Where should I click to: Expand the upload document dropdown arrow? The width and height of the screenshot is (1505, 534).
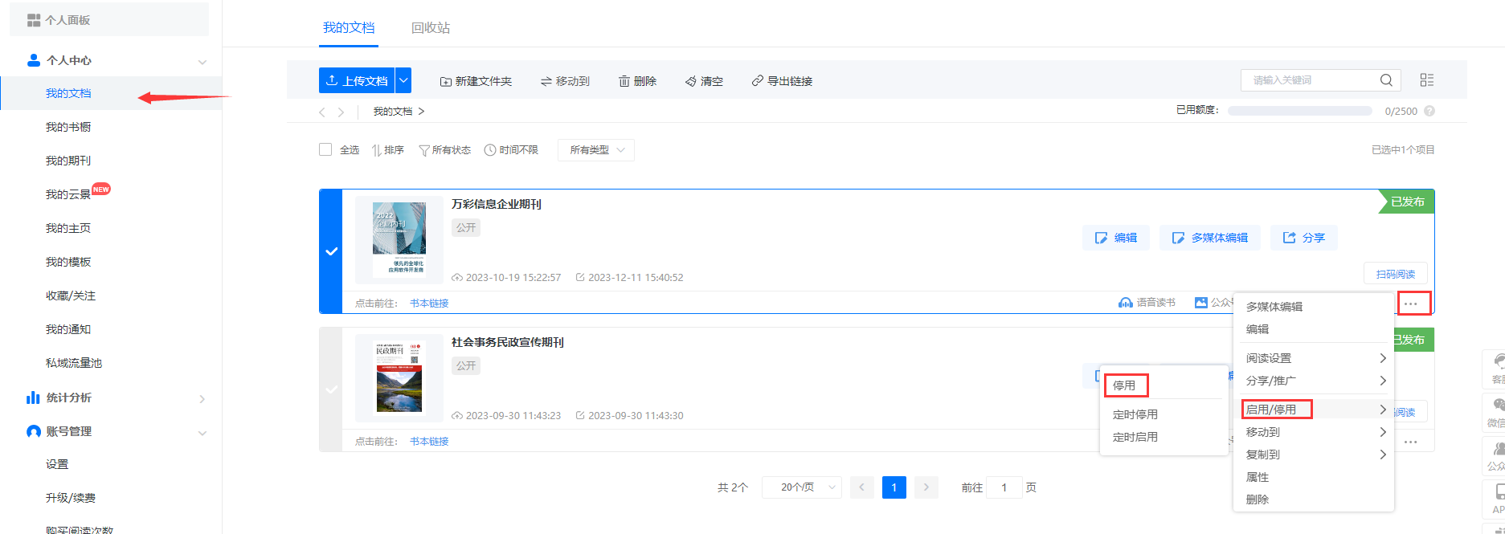tap(403, 80)
